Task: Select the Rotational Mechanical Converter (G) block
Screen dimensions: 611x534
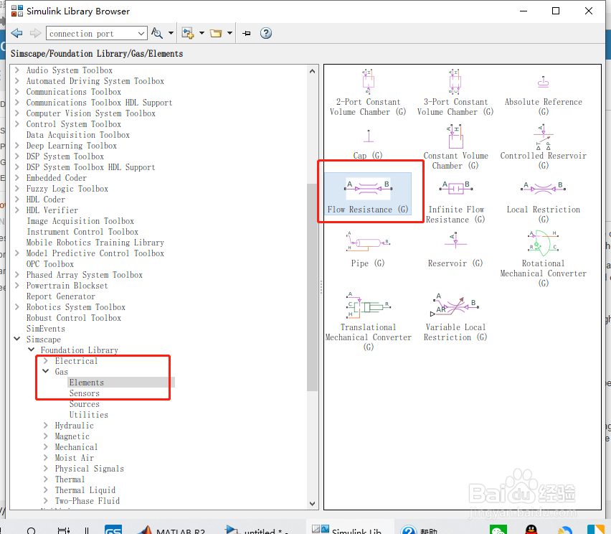Action: click(x=543, y=259)
